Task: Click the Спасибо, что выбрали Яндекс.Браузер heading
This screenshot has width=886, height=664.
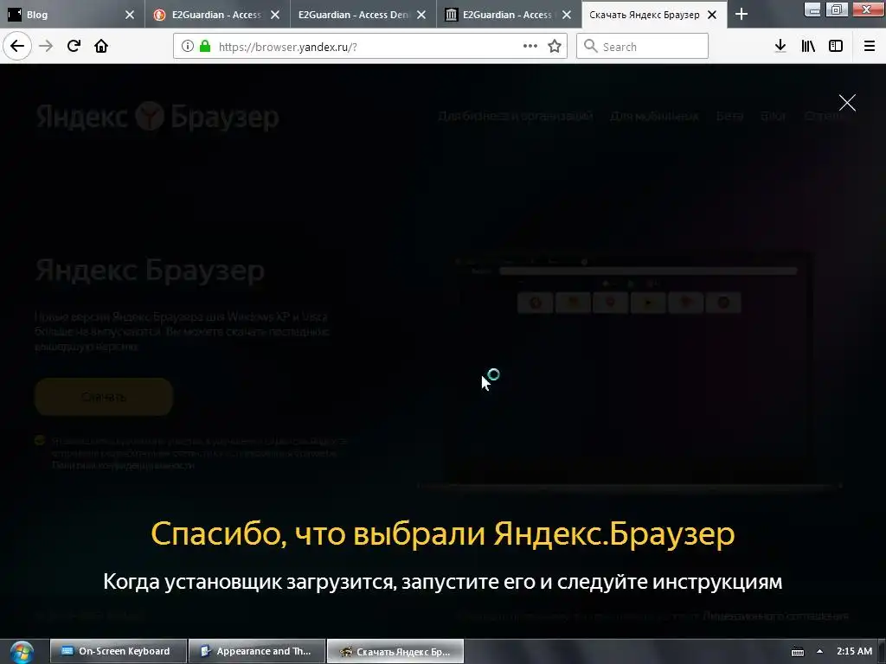Action: (443, 533)
